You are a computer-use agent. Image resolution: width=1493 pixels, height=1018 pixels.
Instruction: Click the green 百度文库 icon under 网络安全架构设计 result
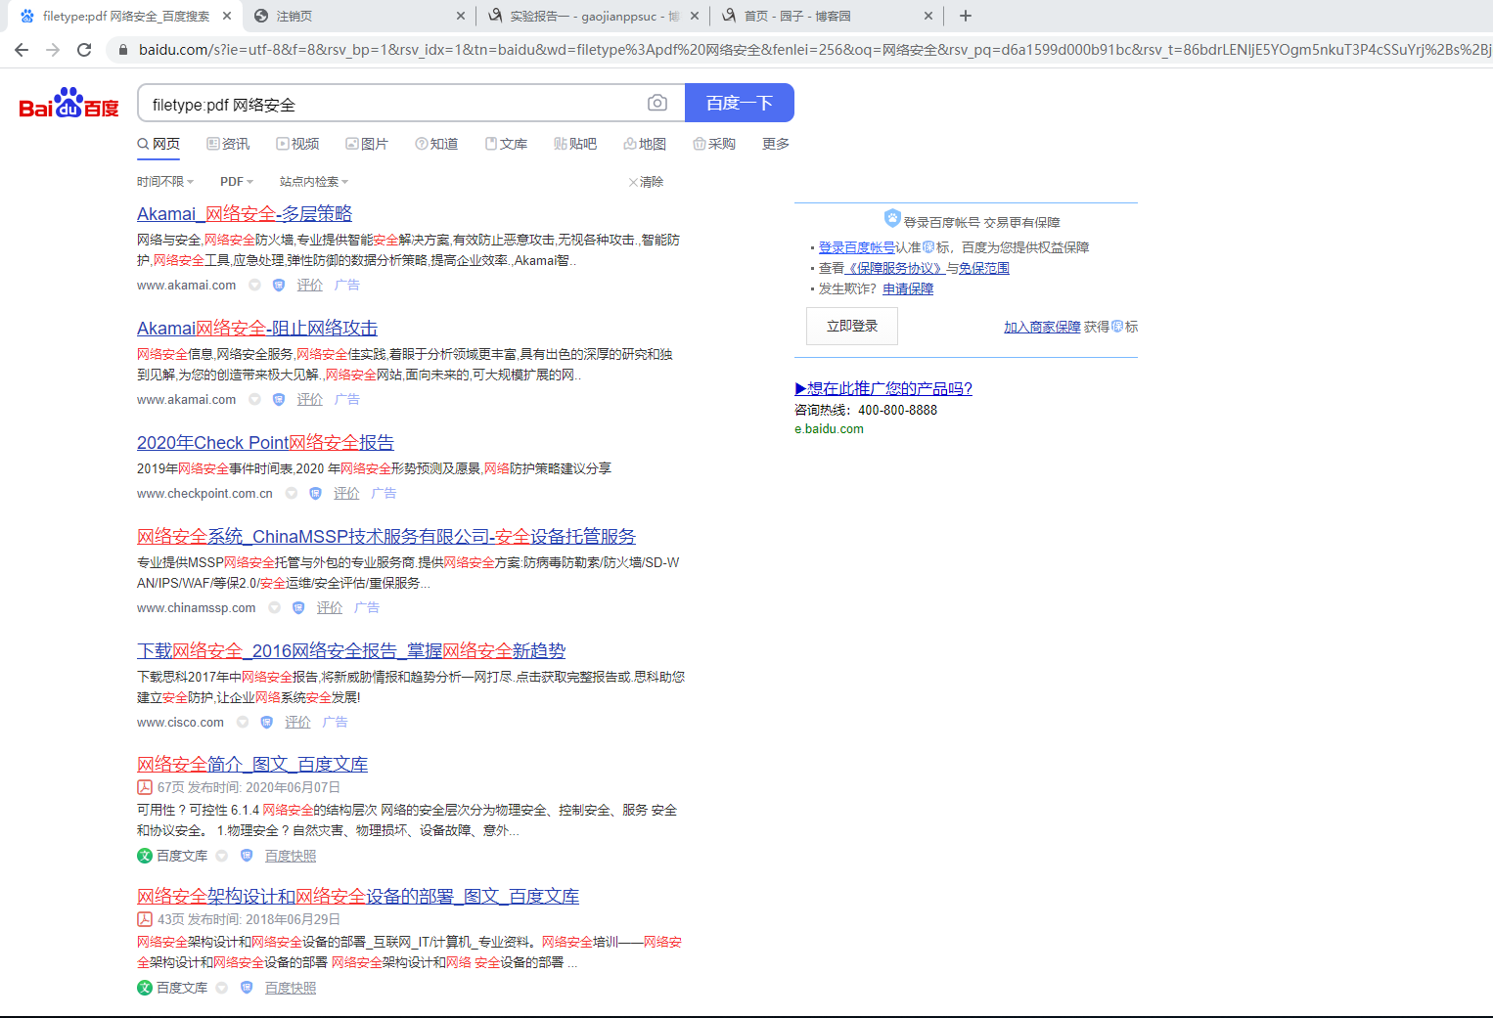pos(145,988)
